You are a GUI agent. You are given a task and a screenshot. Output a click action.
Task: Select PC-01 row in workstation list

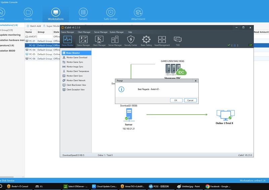click(42, 41)
